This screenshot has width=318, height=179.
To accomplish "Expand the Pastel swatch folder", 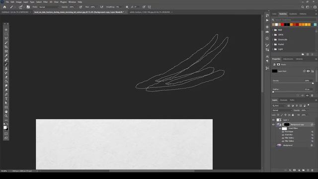I will click(x=273, y=44).
